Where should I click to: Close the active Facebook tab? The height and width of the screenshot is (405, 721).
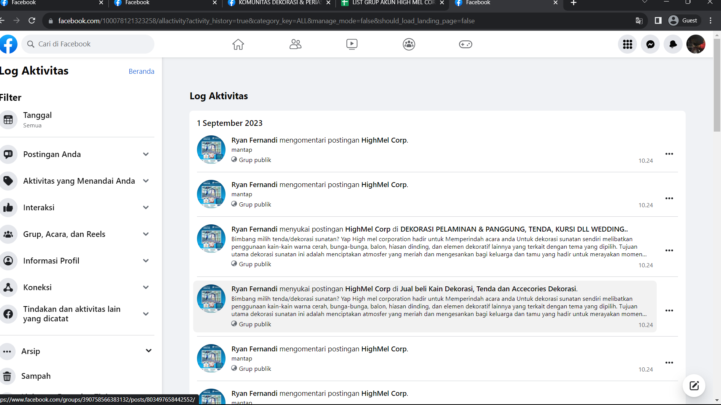(556, 3)
